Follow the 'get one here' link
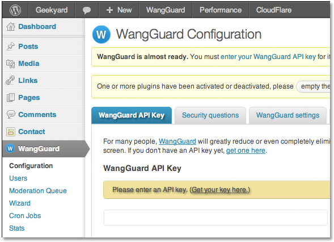This screenshot has width=334, height=242. pyautogui.click(x=246, y=151)
